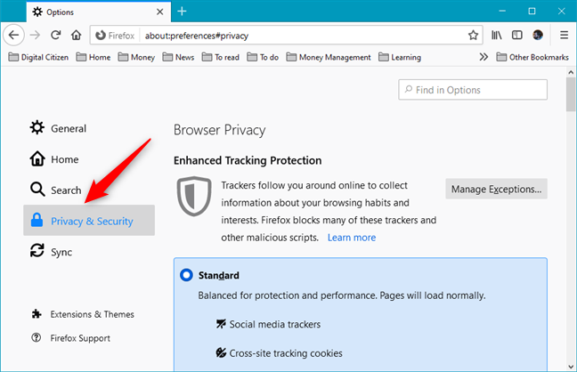
Task: Select the Standard protection radio button
Action: click(186, 275)
